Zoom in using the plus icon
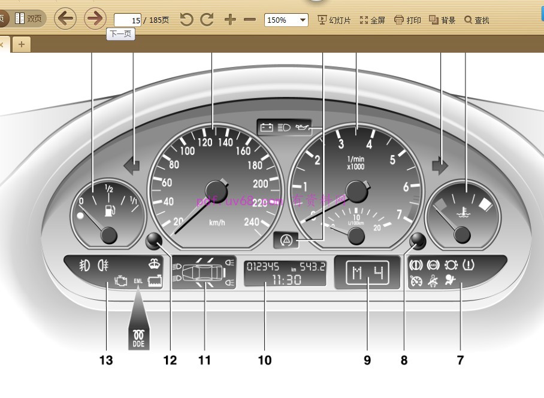Screen dimensions: 544x398 click(230, 20)
